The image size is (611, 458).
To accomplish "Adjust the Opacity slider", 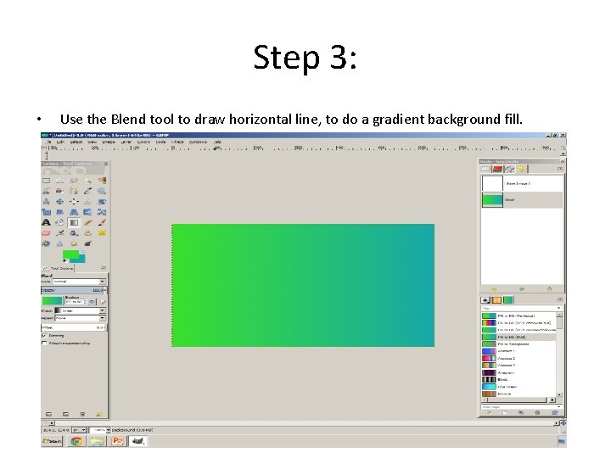I will [73, 290].
